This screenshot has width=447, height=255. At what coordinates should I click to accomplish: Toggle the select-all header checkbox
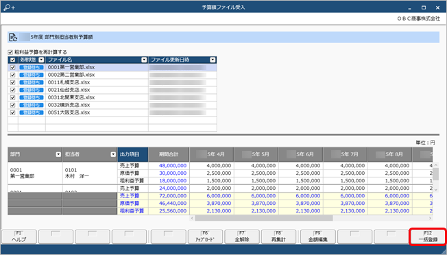pos(12,60)
